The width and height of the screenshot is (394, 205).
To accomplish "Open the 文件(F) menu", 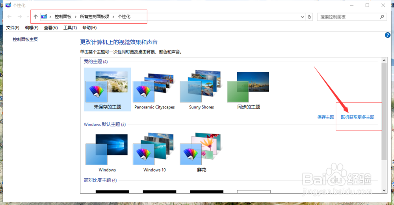I will 13,28.
